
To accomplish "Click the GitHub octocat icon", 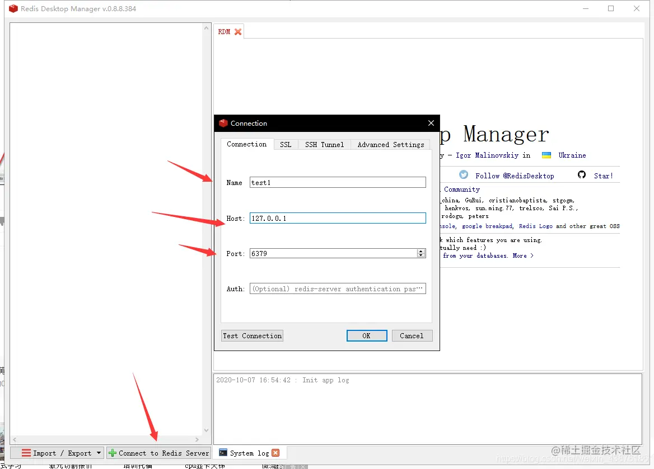I will point(581,174).
